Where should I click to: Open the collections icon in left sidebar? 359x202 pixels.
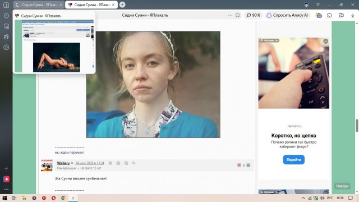pos(6,37)
